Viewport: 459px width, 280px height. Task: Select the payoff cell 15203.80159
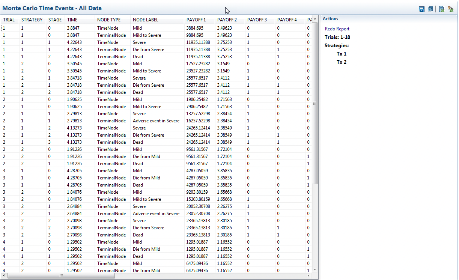pos(200,199)
